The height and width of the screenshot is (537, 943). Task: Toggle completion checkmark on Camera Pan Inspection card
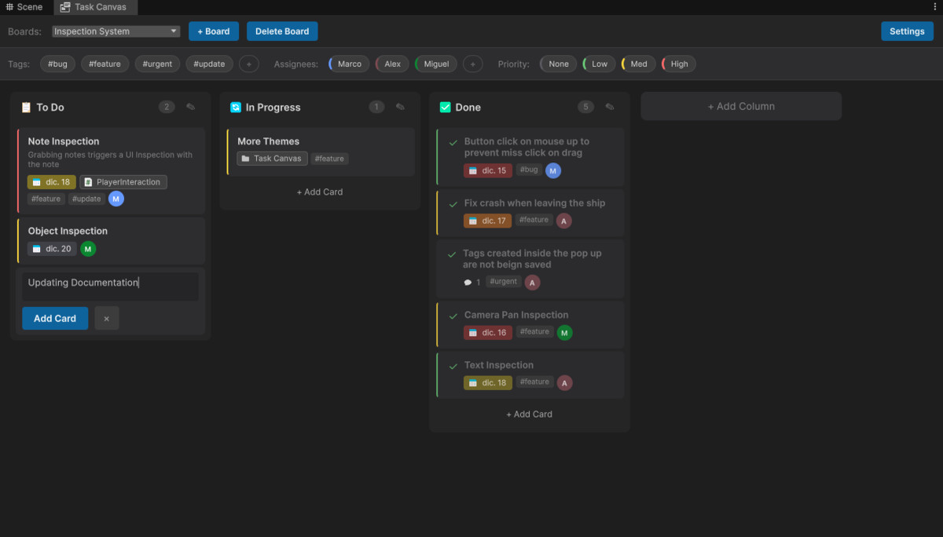click(x=452, y=316)
